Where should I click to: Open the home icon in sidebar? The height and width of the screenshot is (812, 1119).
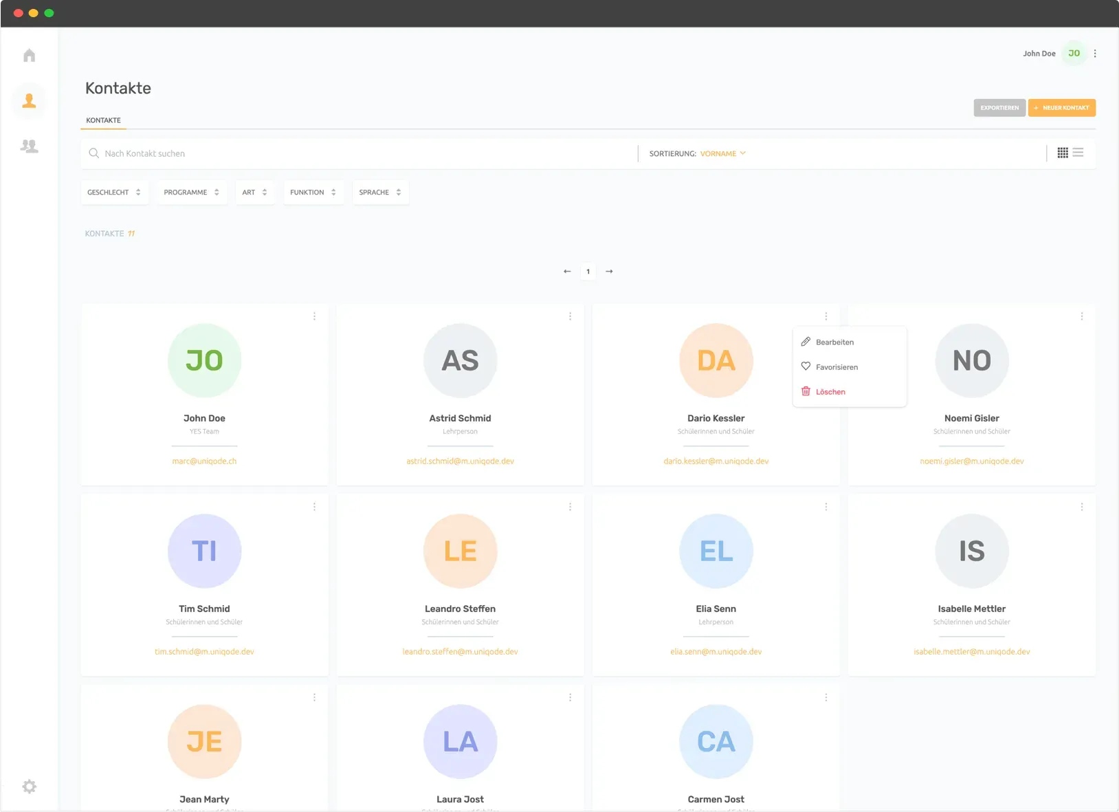(29, 56)
